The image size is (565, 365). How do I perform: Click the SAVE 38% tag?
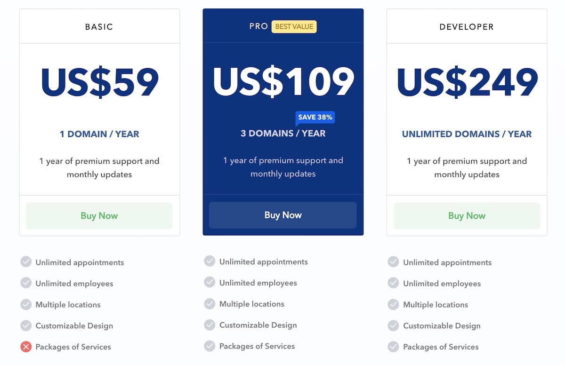[315, 118]
